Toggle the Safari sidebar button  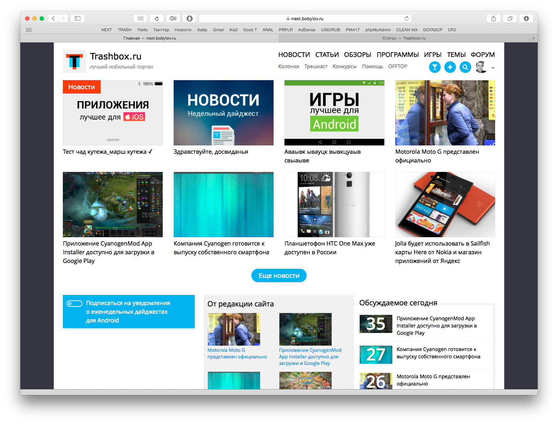77,18
